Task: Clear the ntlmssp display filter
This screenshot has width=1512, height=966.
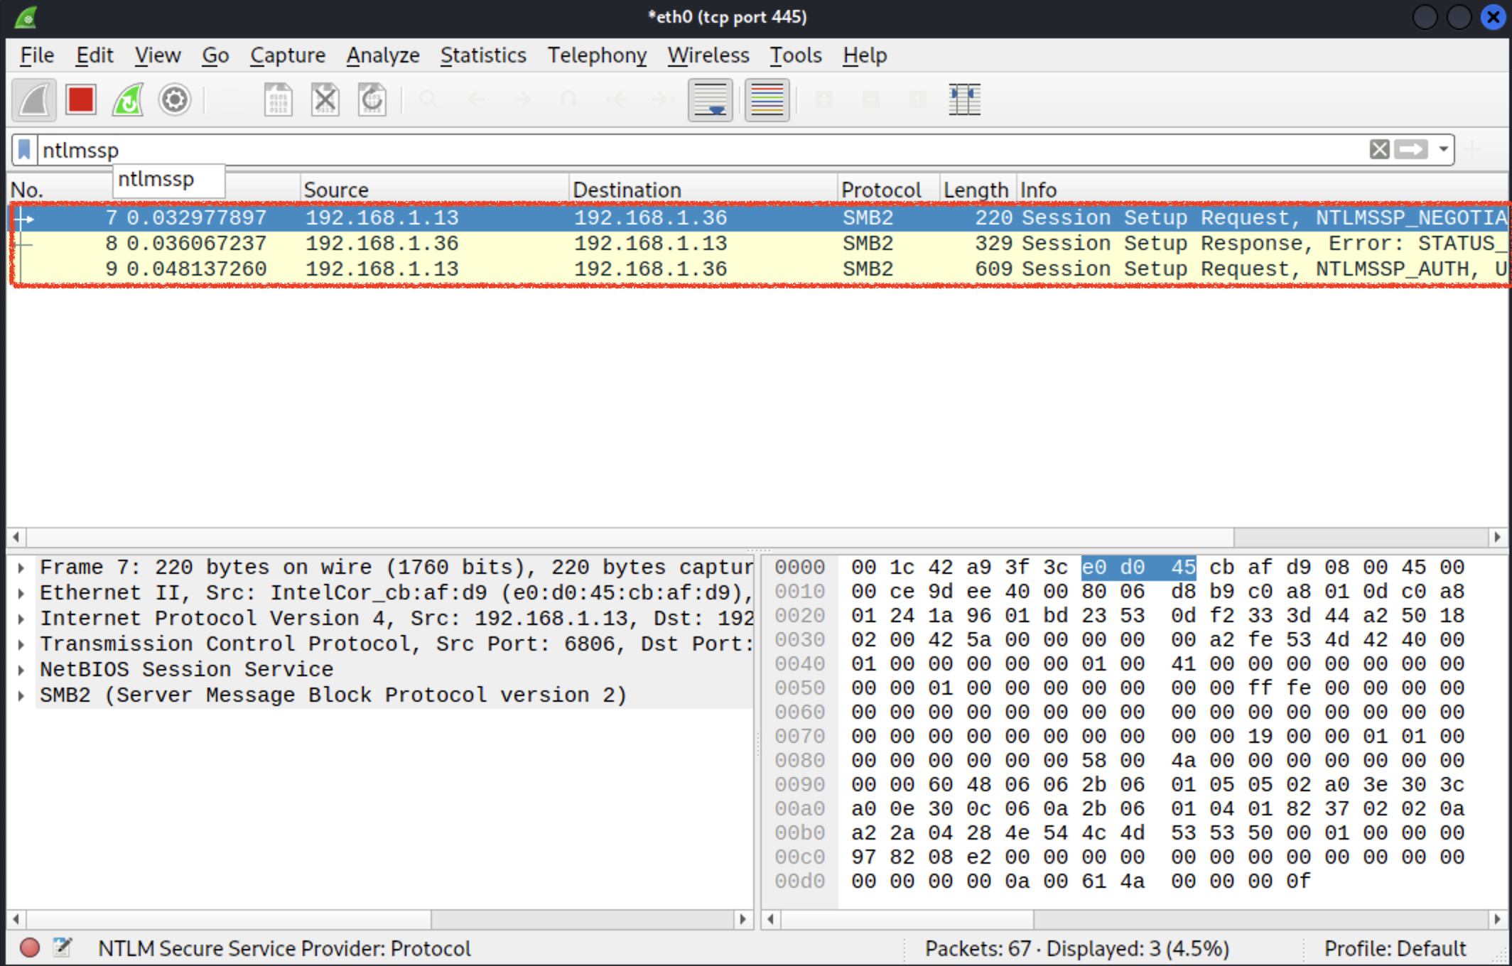Action: 1379,150
